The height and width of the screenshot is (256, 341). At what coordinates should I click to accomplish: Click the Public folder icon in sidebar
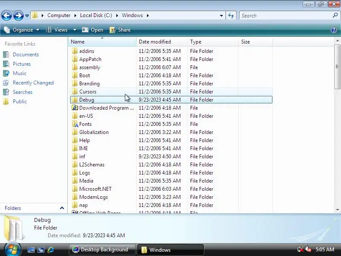click(6, 102)
